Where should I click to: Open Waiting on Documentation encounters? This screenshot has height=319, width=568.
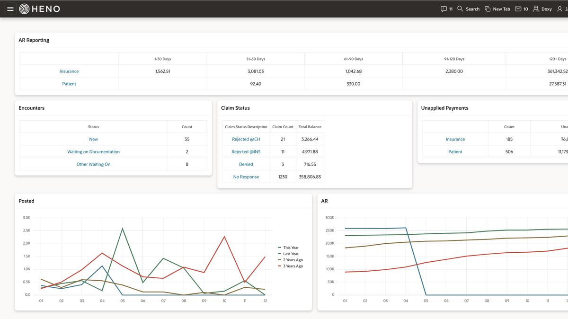(x=93, y=152)
